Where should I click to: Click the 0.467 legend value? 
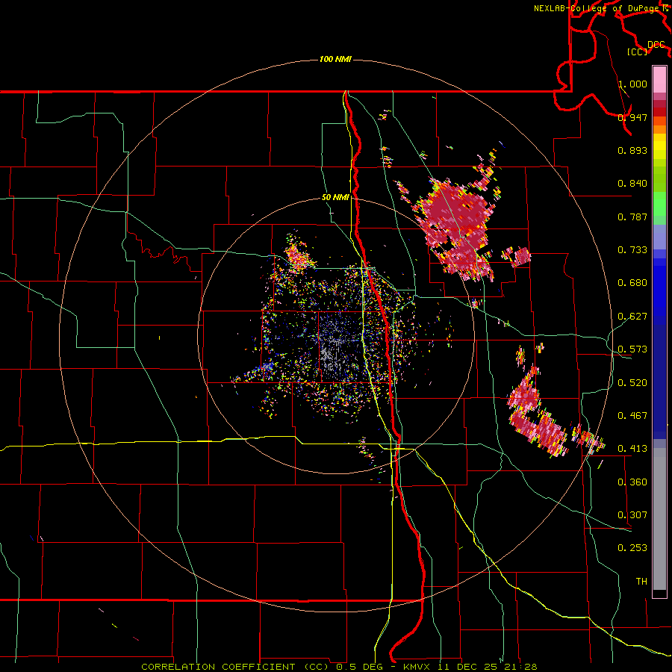[632, 416]
